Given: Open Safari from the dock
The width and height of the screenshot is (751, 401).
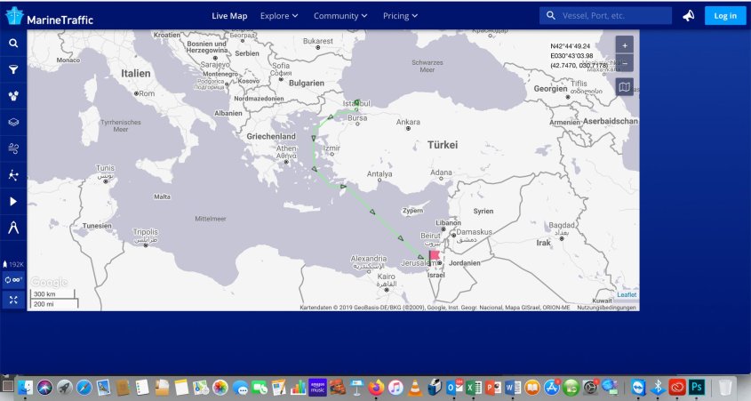Looking at the screenshot, I should pyautogui.click(x=84, y=387).
